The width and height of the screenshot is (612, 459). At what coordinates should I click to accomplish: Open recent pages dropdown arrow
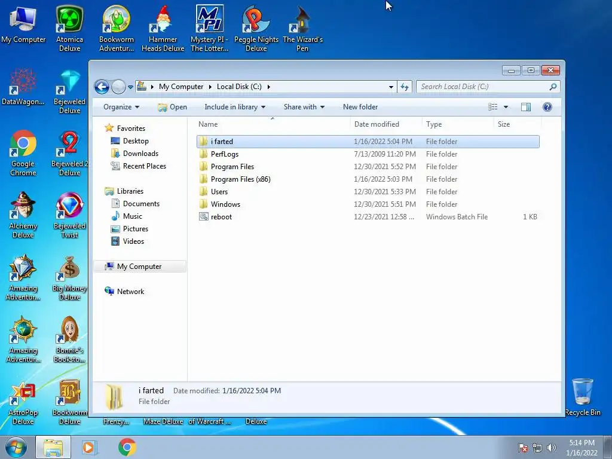[130, 87]
